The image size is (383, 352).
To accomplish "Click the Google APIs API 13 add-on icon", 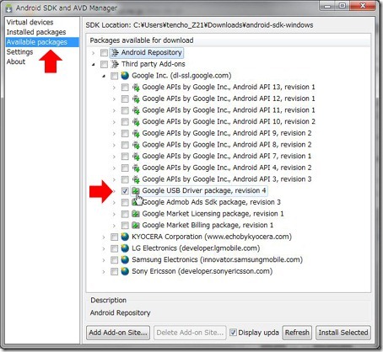I will coord(136,88).
